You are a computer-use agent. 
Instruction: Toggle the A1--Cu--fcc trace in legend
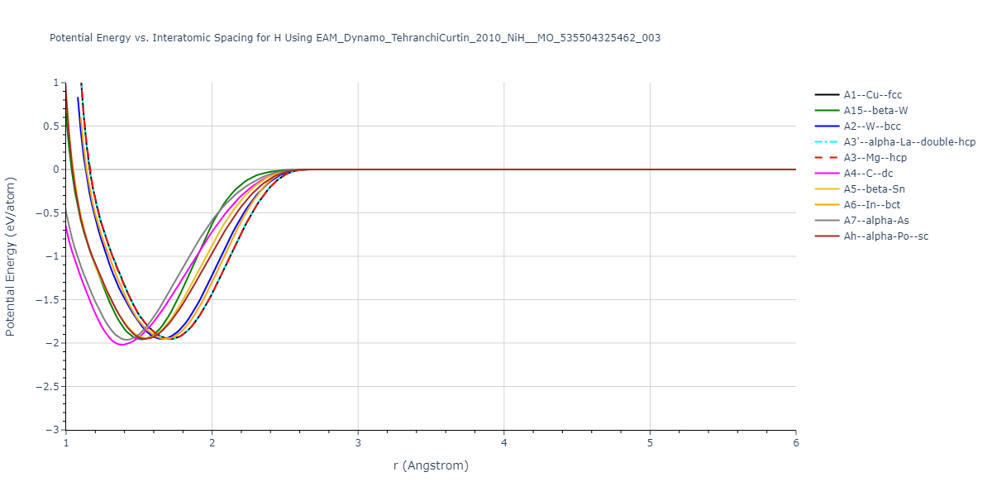point(872,95)
